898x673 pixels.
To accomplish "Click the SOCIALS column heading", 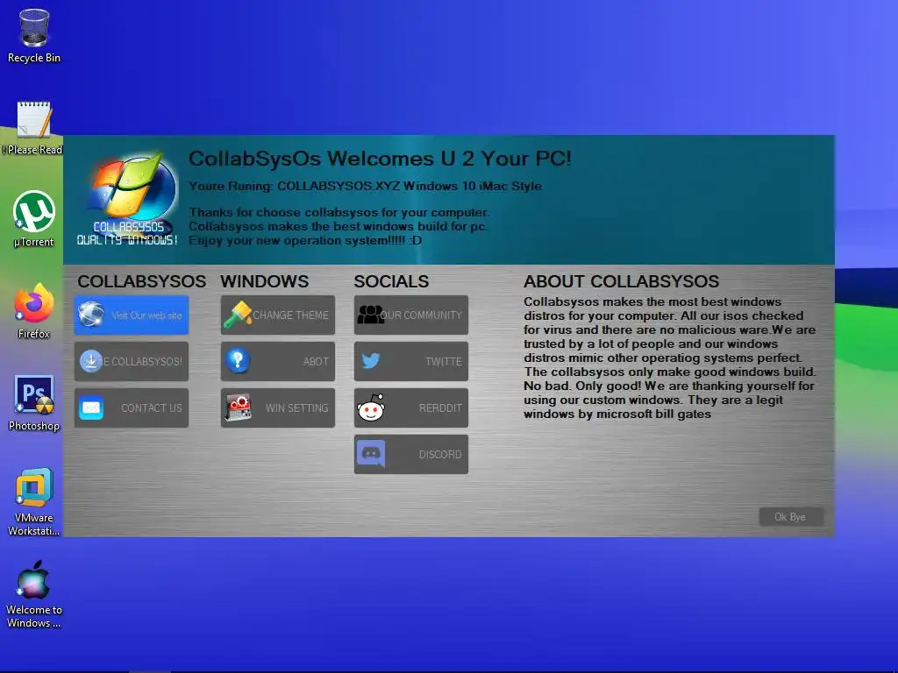I will (x=391, y=281).
